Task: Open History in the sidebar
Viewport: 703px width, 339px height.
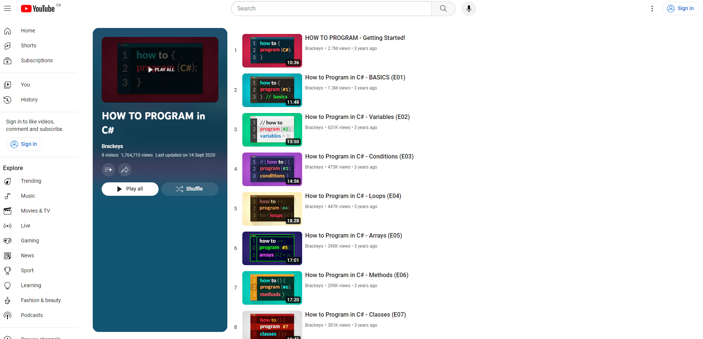Action: [29, 100]
